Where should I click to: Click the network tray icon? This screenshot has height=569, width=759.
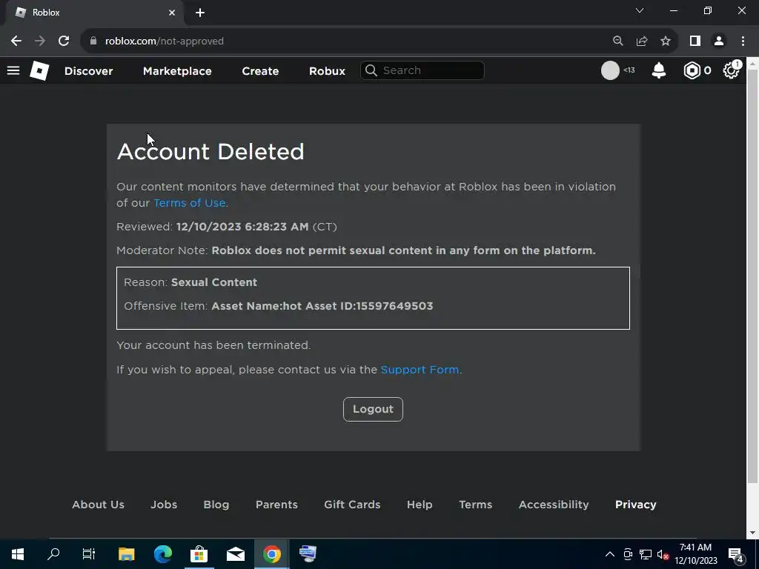tap(646, 554)
